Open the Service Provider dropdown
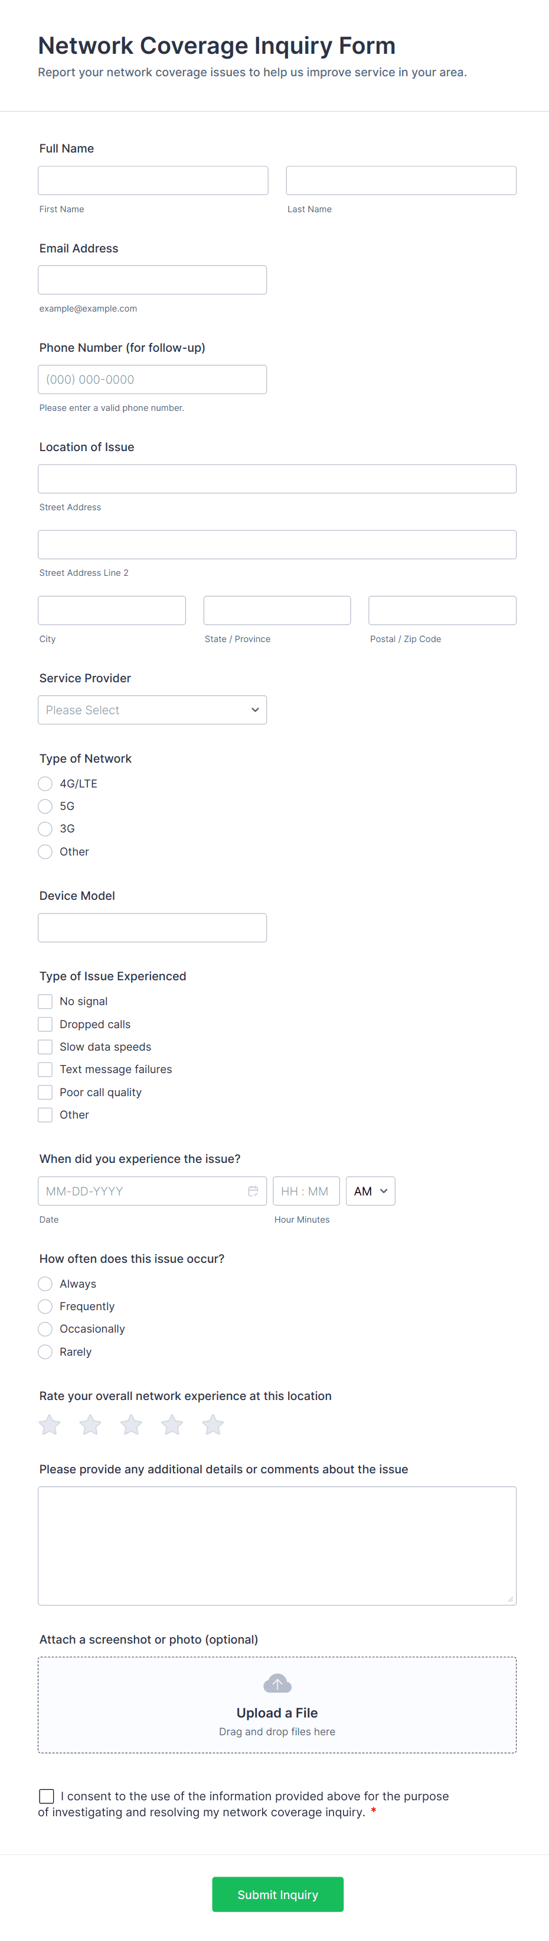The height and width of the screenshot is (1941, 549). [x=152, y=710]
